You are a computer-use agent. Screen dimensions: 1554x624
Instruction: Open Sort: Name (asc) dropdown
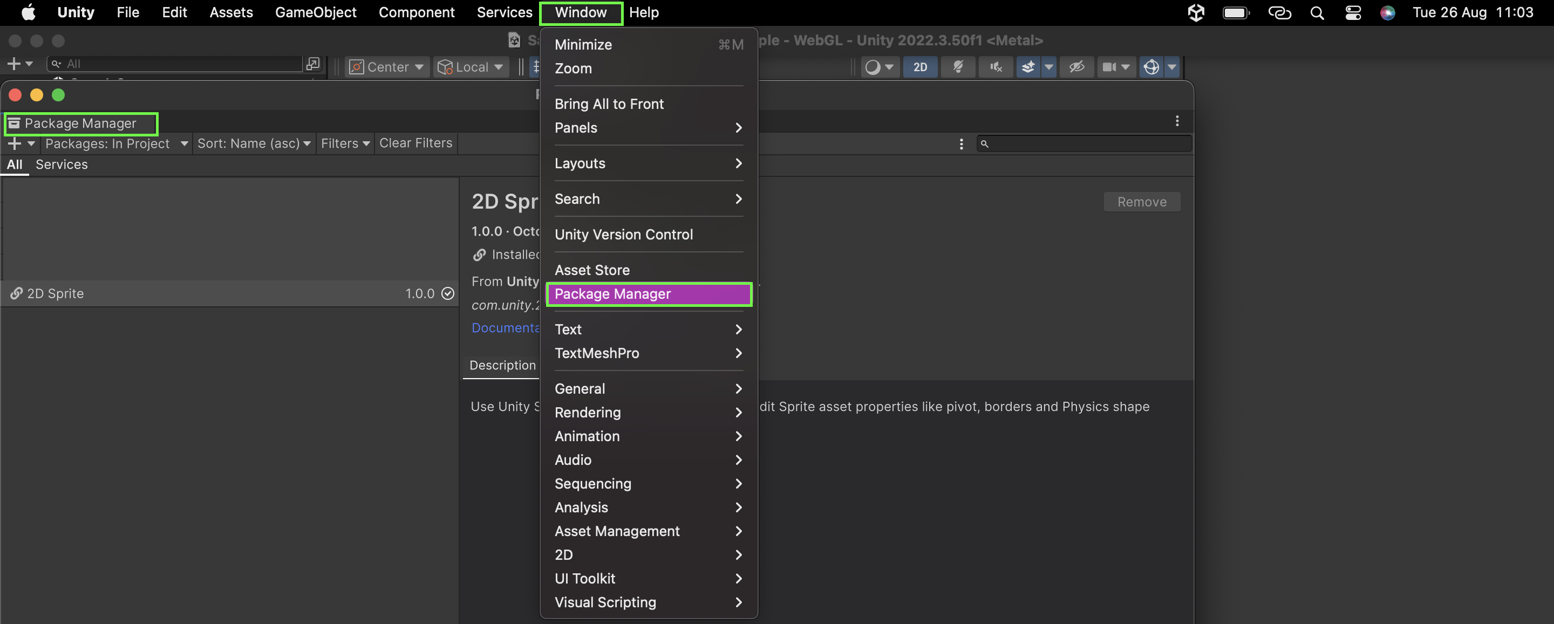click(x=254, y=143)
